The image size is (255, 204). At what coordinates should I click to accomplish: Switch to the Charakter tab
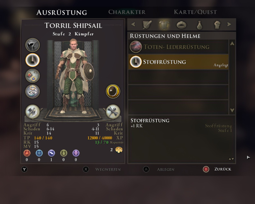point(127,12)
